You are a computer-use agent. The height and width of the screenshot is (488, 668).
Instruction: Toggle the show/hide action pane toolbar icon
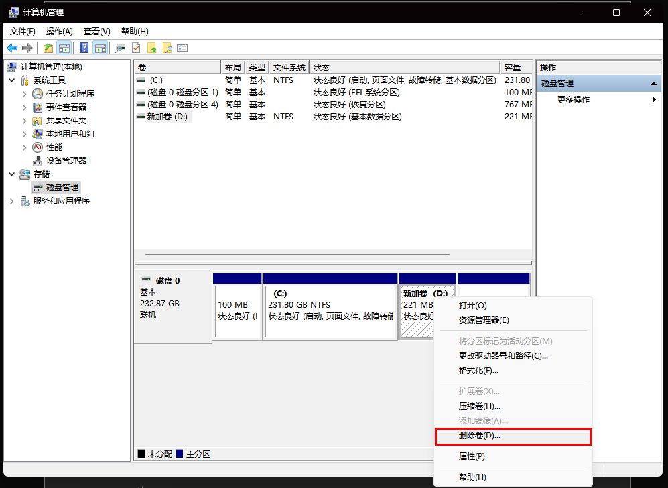[99, 48]
